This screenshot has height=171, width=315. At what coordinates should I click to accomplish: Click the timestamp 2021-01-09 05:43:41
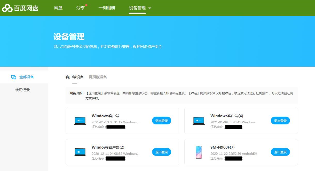click(226, 122)
